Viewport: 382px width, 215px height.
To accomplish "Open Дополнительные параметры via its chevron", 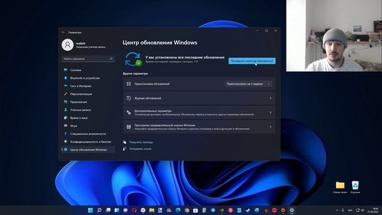I will pyautogui.click(x=270, y=113).
